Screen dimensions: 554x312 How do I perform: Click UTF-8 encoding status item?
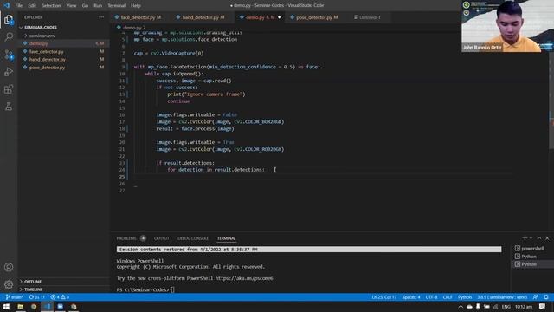coord(431,297)
